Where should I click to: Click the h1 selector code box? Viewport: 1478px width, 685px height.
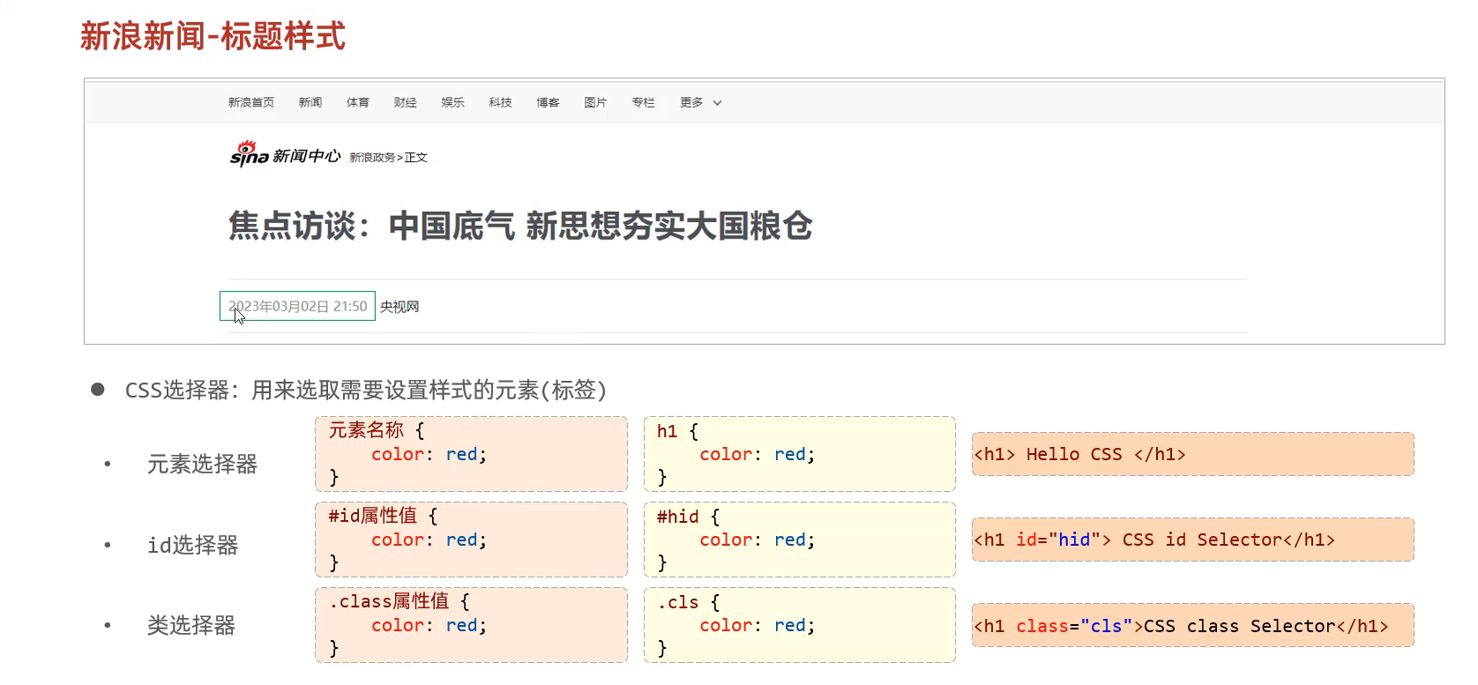799,454
